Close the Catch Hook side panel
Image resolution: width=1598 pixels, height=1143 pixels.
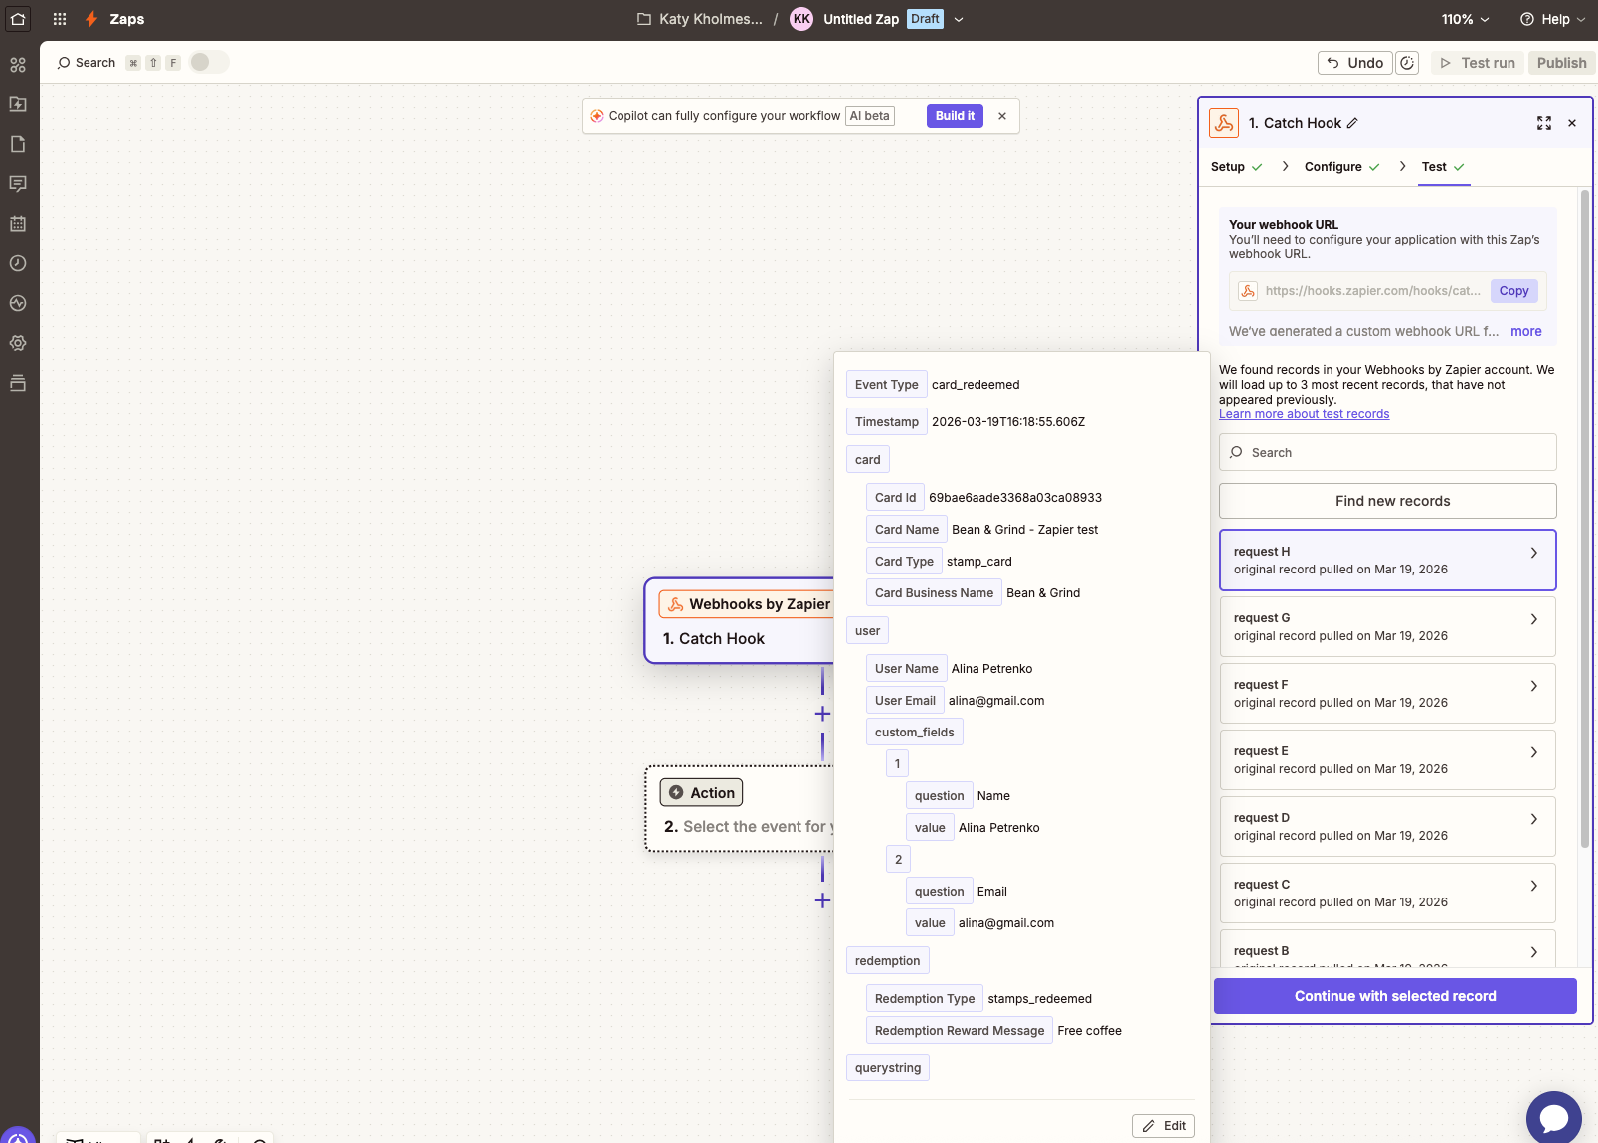pyautogui.click(x=1572, y=123)
